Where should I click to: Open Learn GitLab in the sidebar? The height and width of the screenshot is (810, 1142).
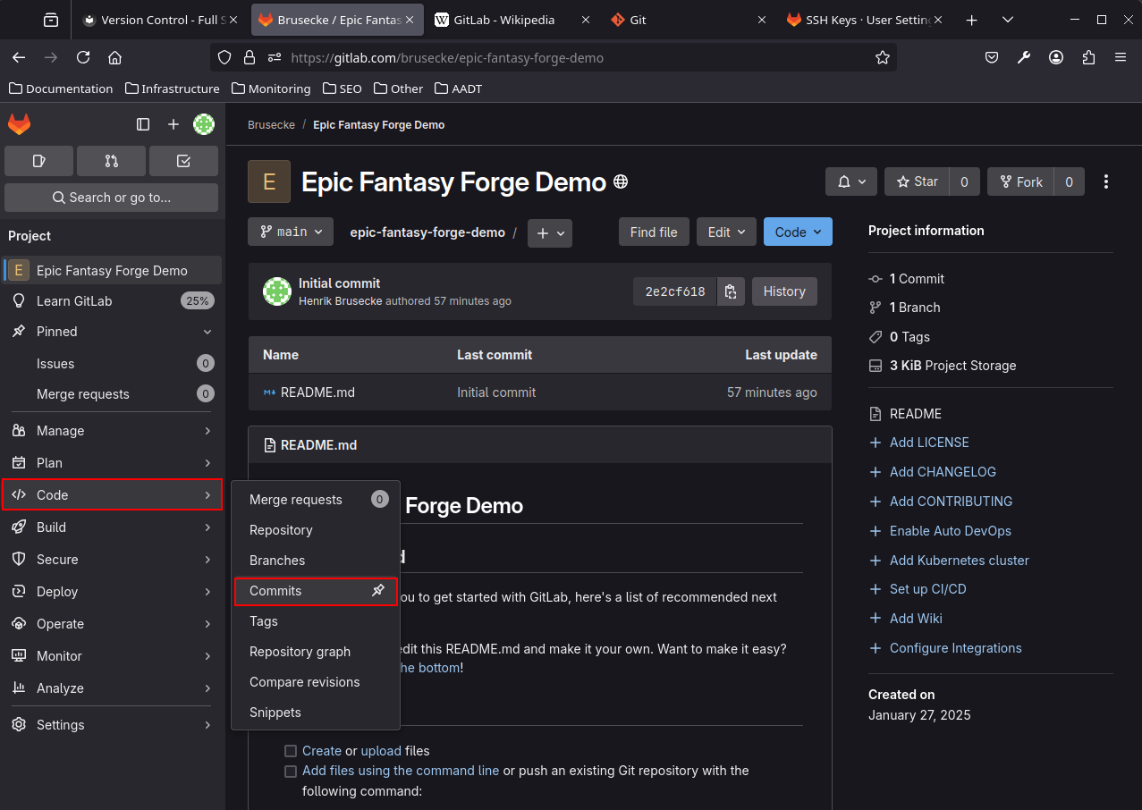[x=111, y=301]
